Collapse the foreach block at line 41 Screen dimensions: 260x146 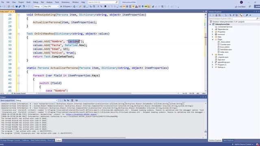19,75
